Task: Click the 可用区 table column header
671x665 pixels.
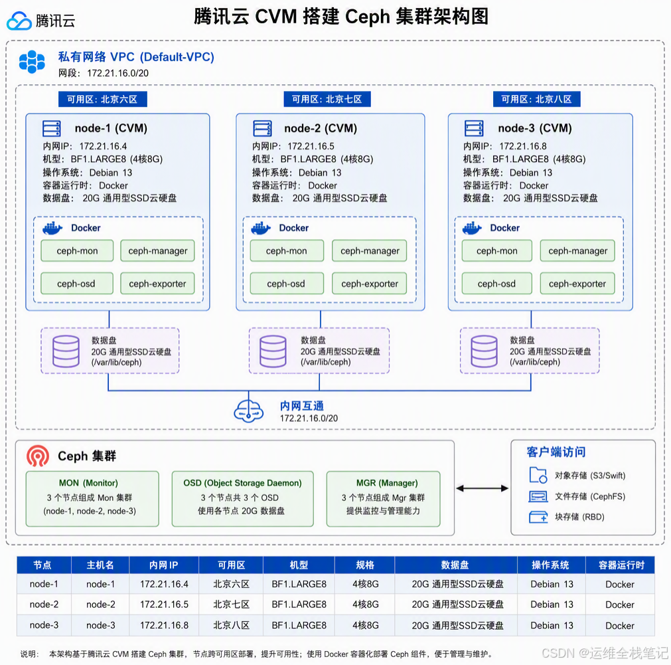Action: point(231,565)
